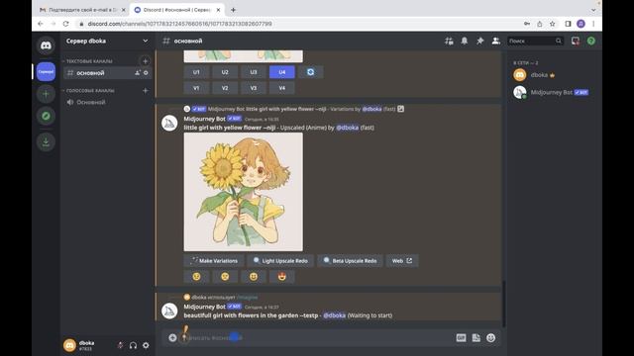Click Light Upscale Redo button
The image size is (634, 356).
point(280,261)
